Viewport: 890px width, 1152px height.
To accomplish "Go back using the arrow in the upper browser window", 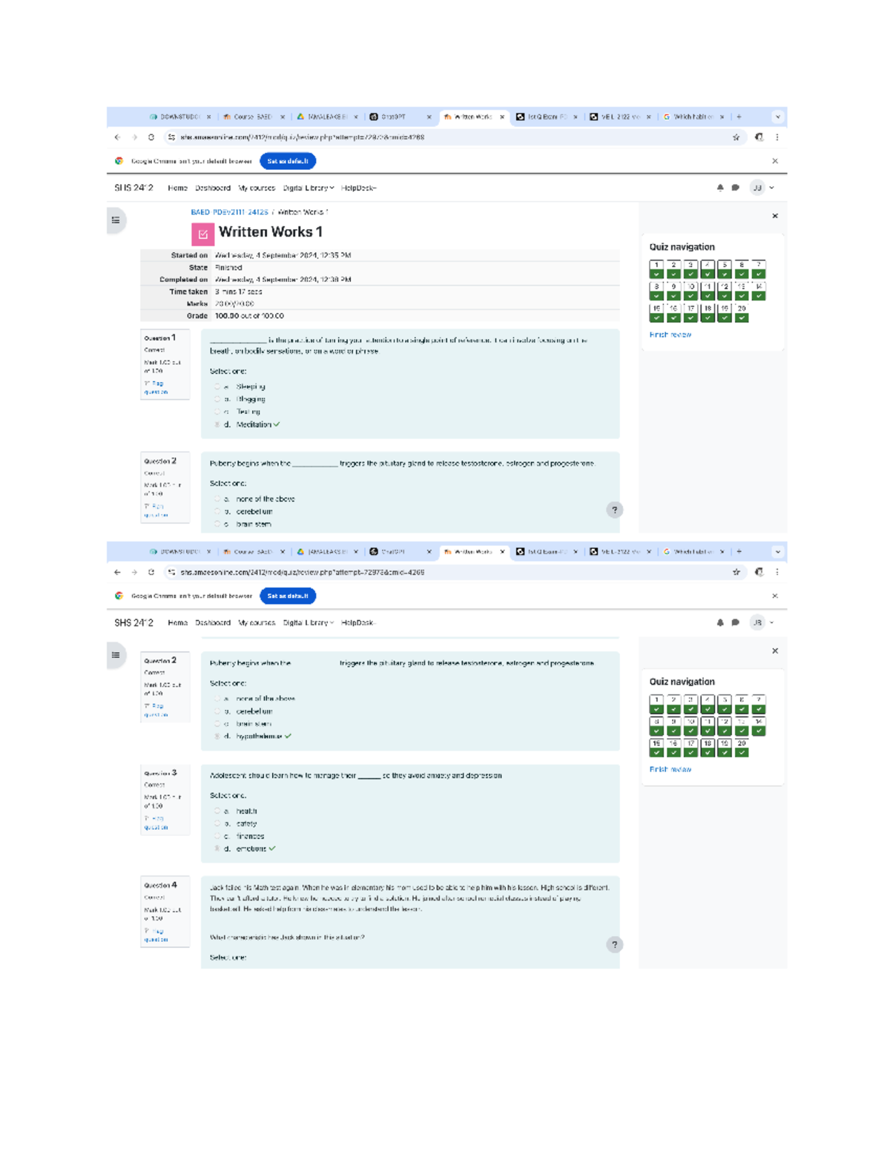I will 117,137.
